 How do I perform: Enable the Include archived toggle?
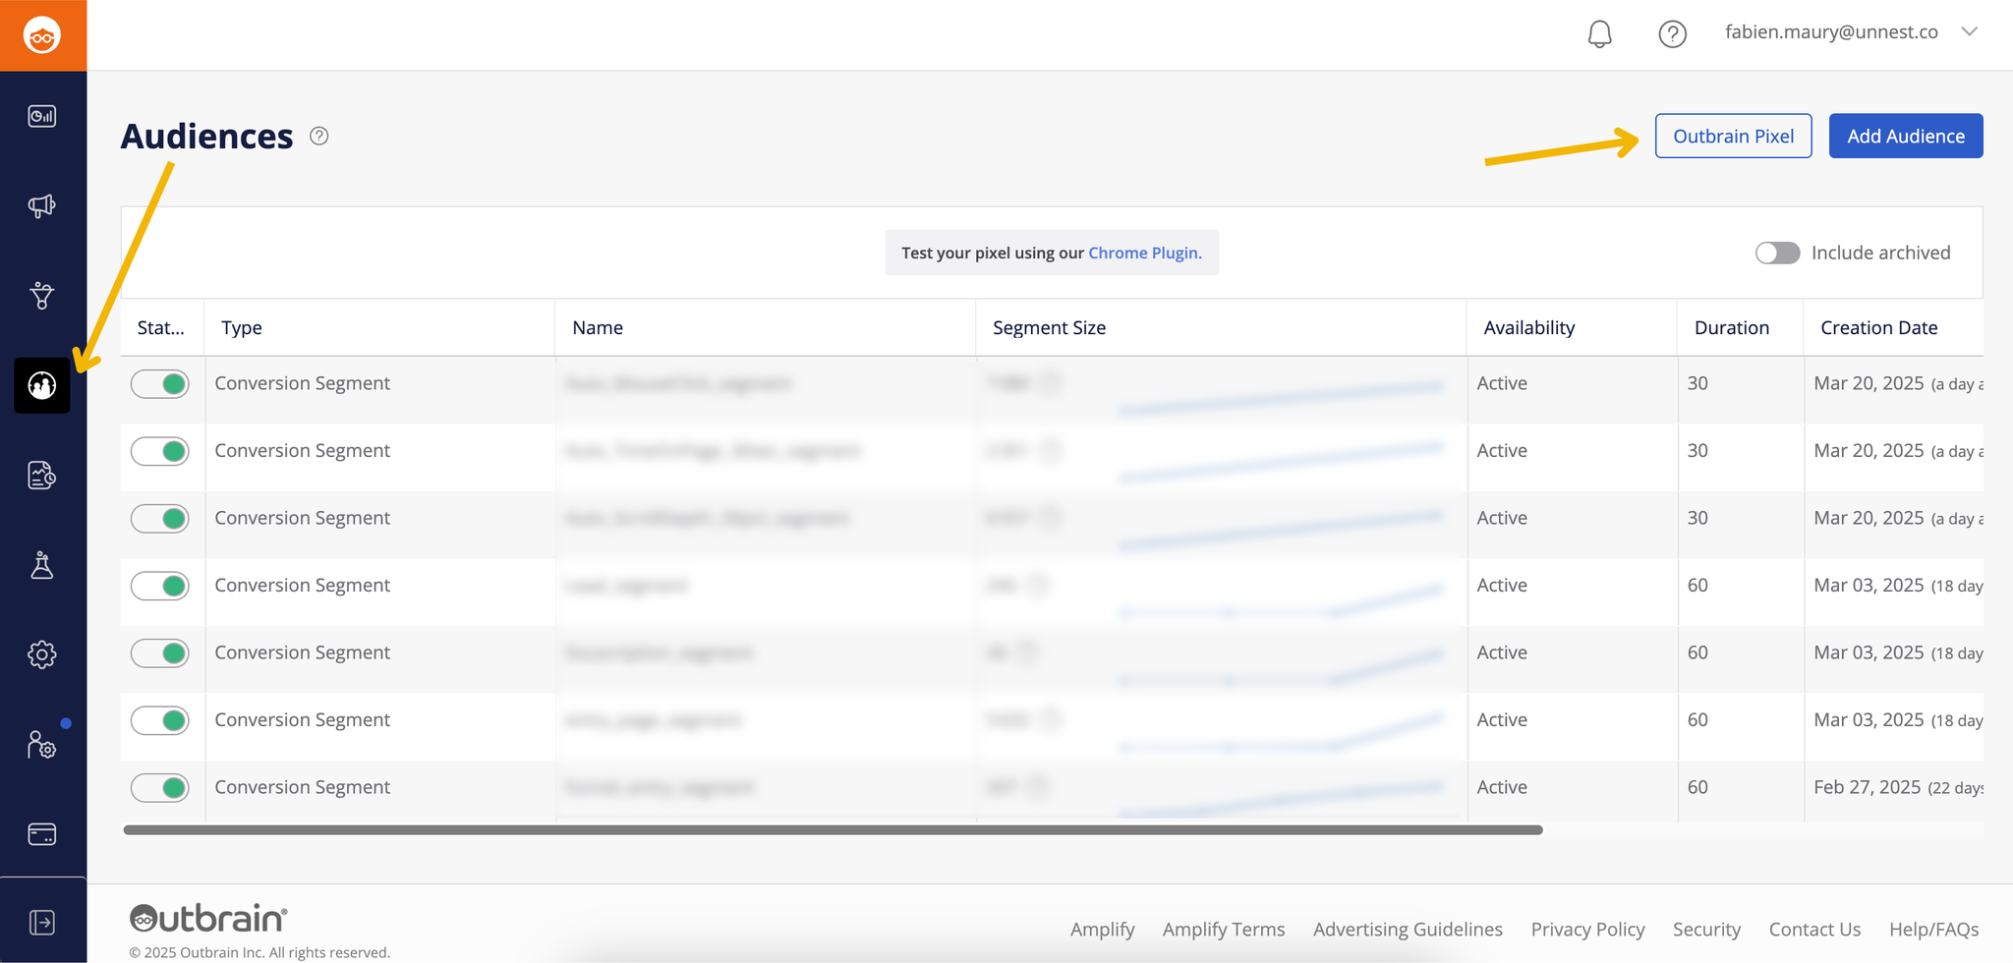(x=1776, y=253)
